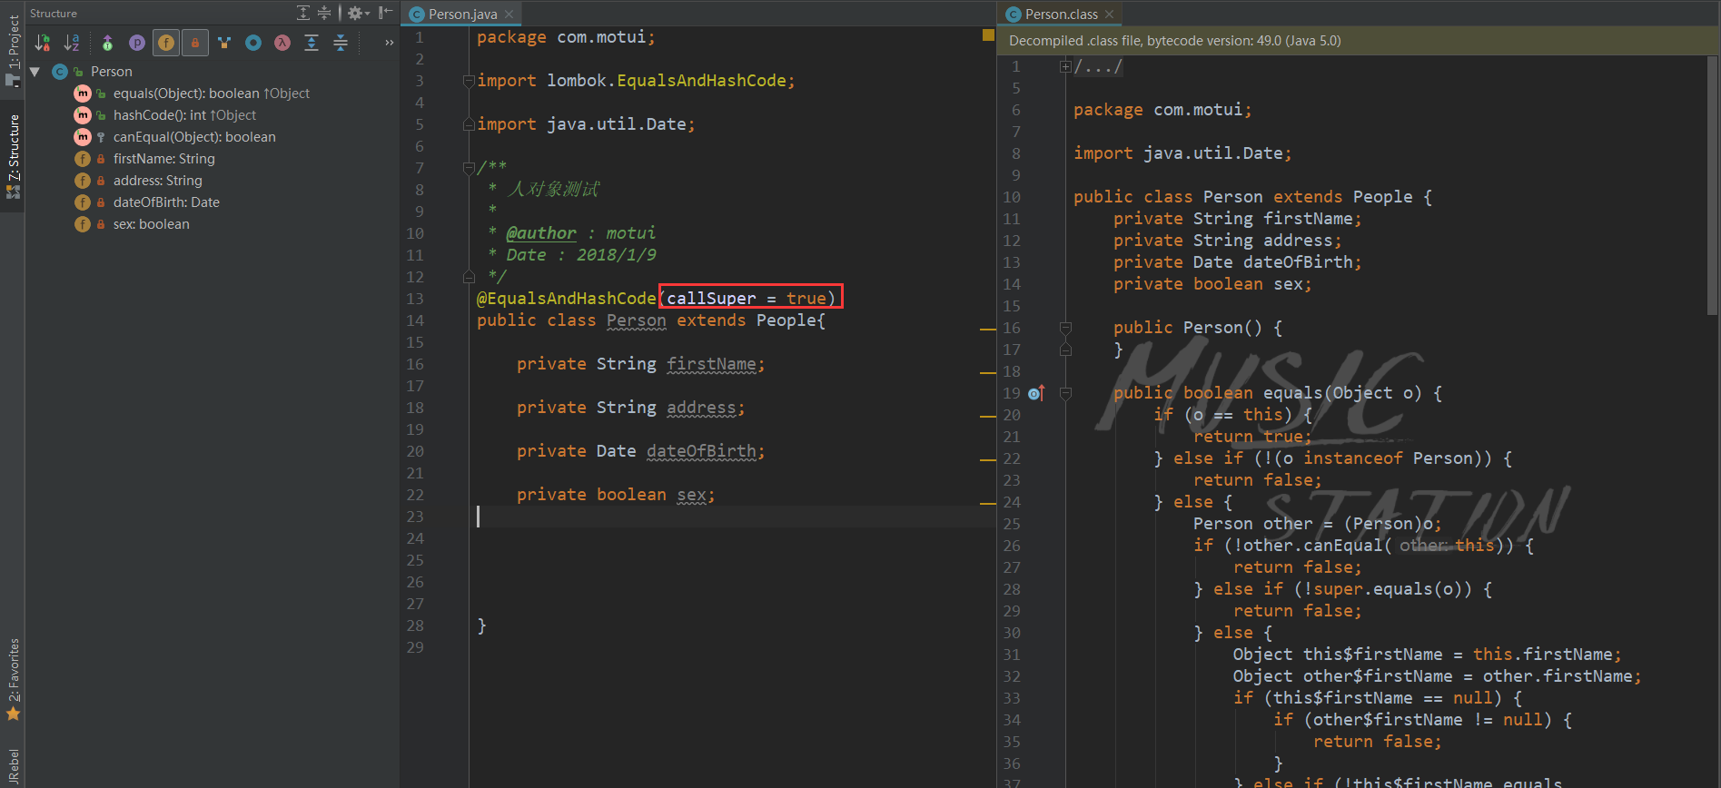Image resolution: width=1721 pixels, height=788 pixels.
Task: Show more Structure toolbar options chevron
Action: (x=389, y=43)
